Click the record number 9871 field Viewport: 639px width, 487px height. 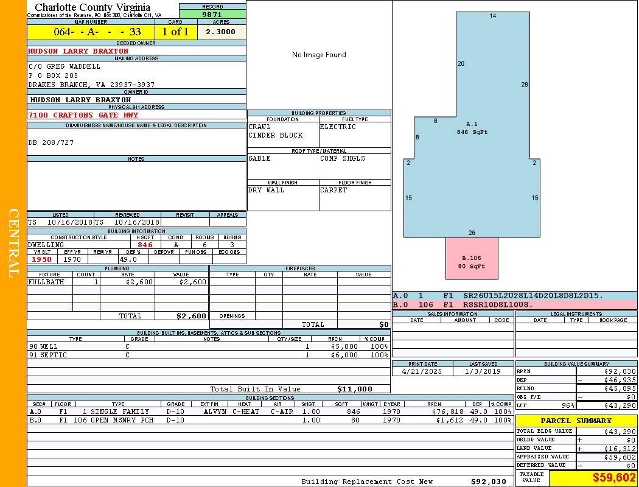(x=212, y=14)
